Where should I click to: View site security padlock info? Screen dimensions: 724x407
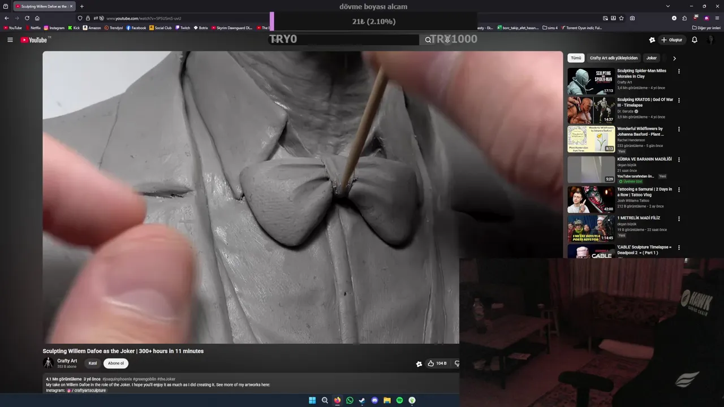tap(88, 18)
